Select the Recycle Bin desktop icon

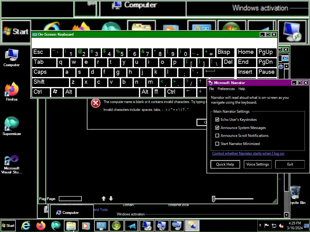[296, 195]
